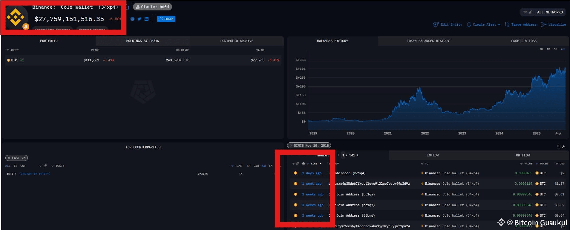Click the Edit Entity icon
Image resolution: width=570 pixels, height=230 pixels.
436,24
